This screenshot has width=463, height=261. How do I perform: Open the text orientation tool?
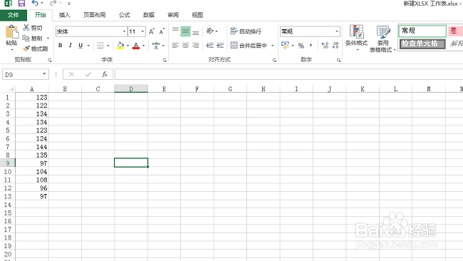(x=210, y=31)
